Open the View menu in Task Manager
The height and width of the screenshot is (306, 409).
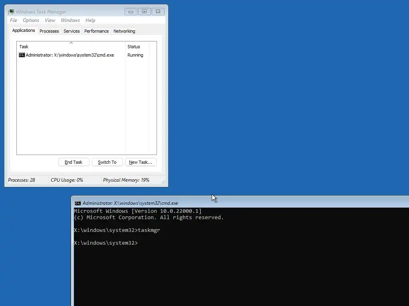[x=50, y=20]
